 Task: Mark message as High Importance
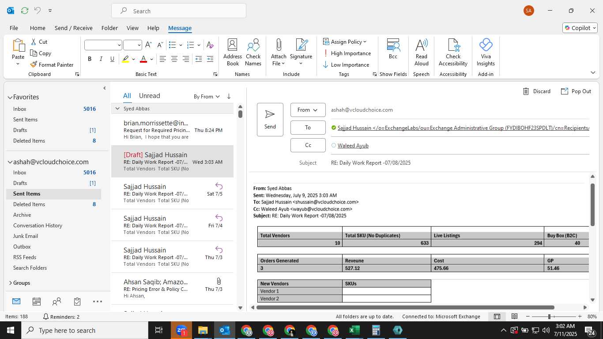coord(347,53)
